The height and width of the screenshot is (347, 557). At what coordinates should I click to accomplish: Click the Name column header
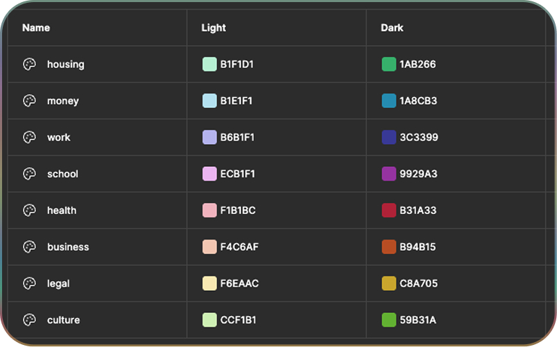click(36, 28)
